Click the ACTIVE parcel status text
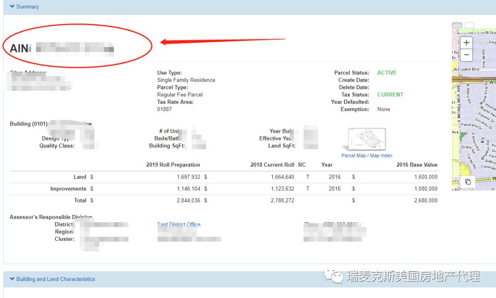The image size is (496, 298). (x=387, y=73)
